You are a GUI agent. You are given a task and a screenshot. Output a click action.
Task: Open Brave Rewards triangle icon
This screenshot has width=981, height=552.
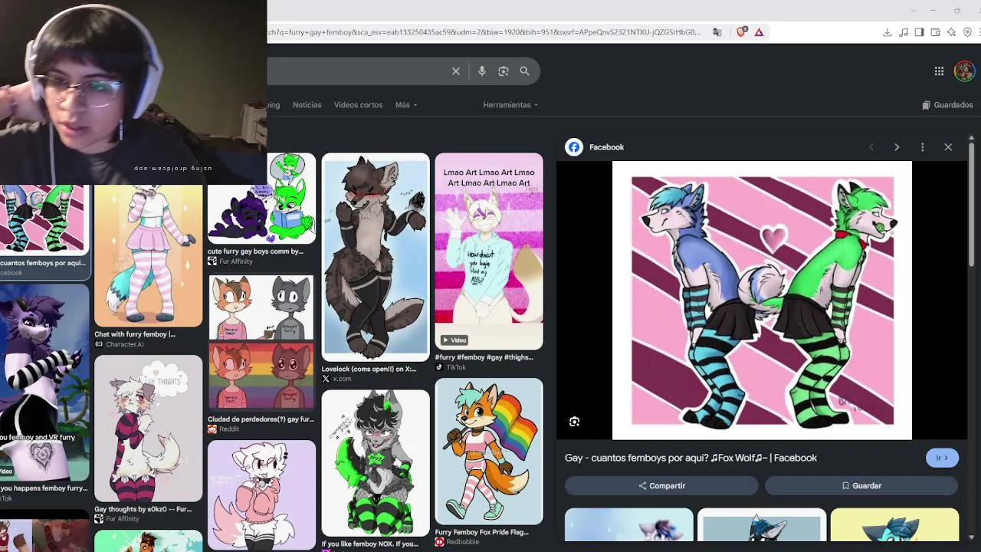coord(760,32)
